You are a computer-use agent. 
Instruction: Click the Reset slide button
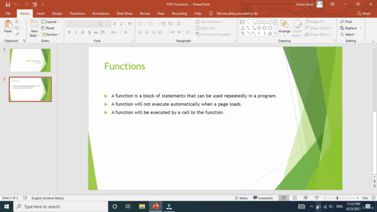click(x=48, y=28)
